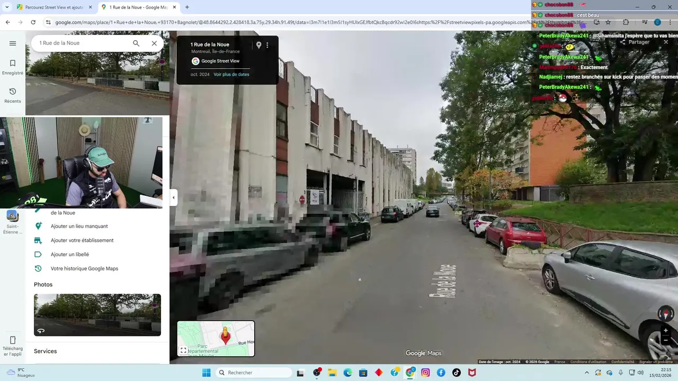This screenshot has height=381, width=678.
Task: Clear the search box with the X
Action: click(154, 43)
